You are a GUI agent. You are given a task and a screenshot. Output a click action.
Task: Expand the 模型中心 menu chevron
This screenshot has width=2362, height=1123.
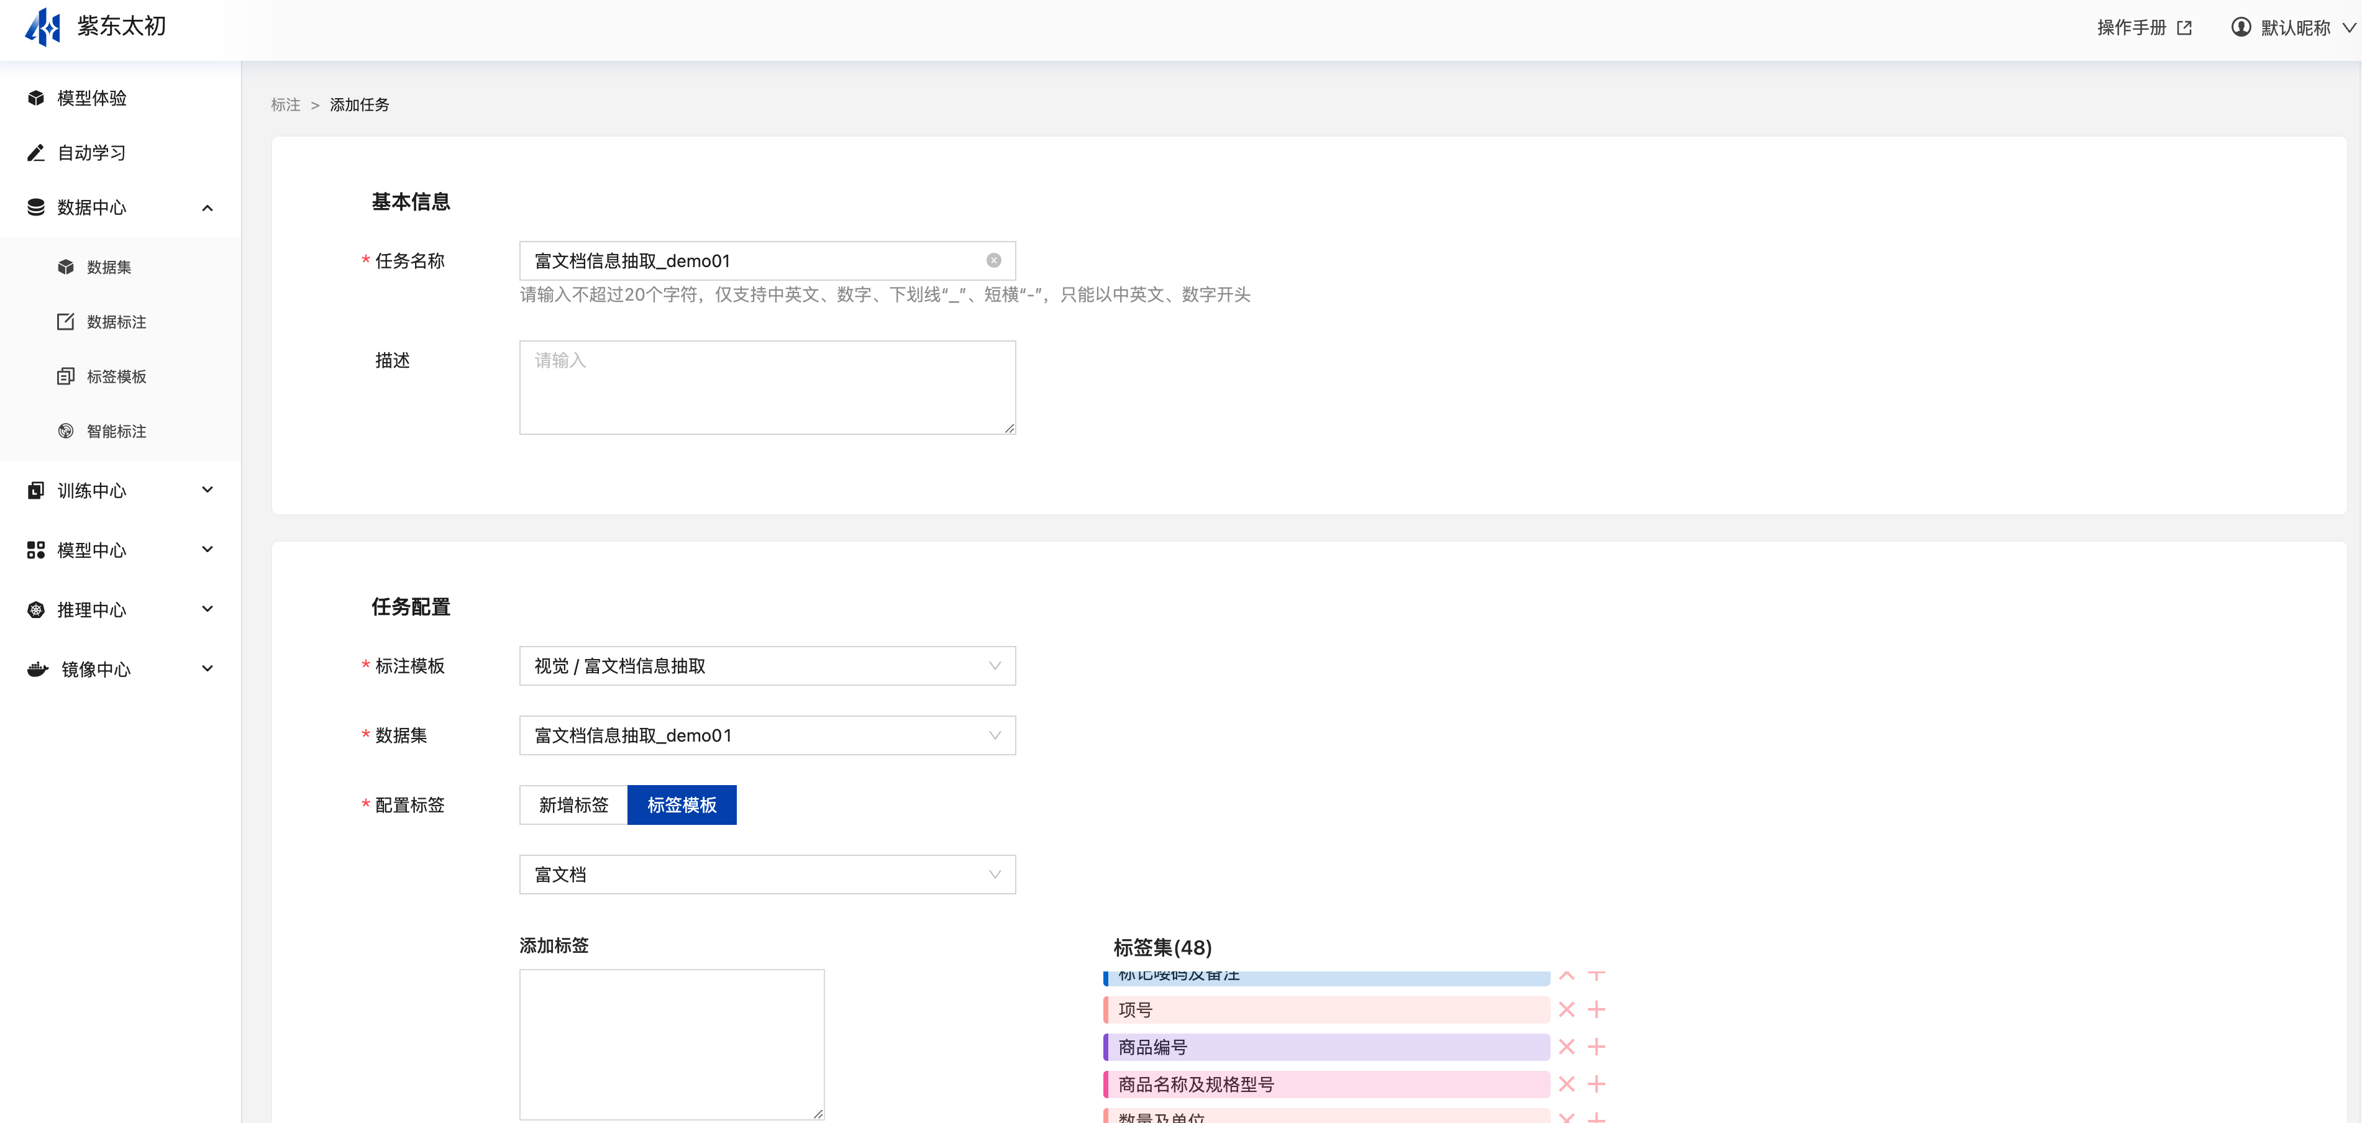207,549
